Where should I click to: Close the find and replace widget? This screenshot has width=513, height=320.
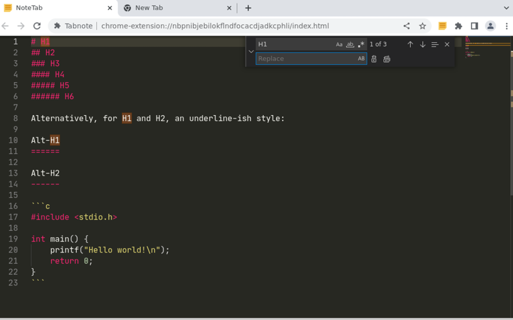447,44
